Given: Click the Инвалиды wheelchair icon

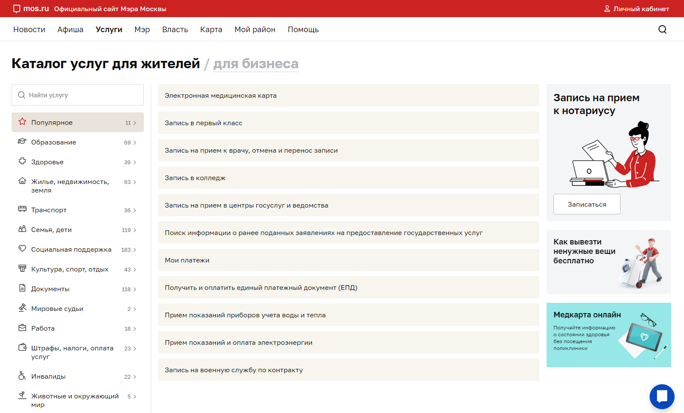Looking at the screenshot, I should pyautogui.click(x=22, y=376).
